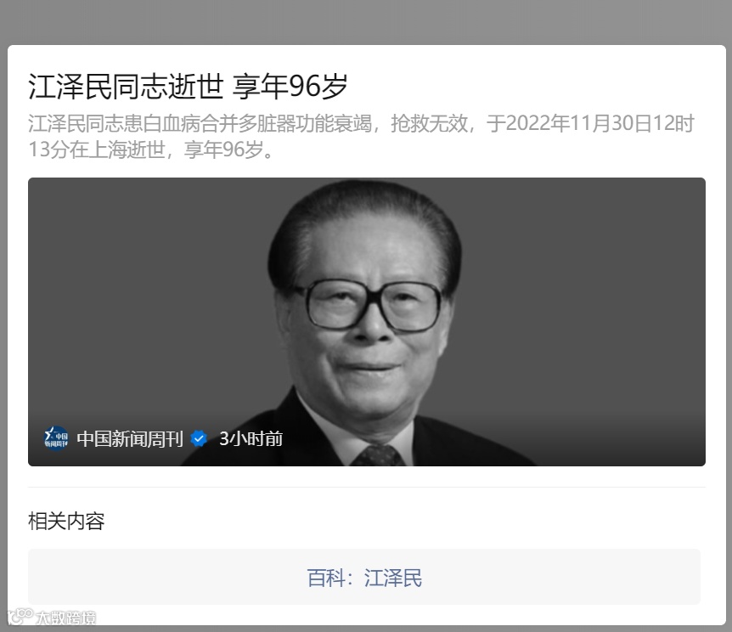Click 享年96岁 in the headline
Screen dimensions: 732x632
click(x=290, y=87)
